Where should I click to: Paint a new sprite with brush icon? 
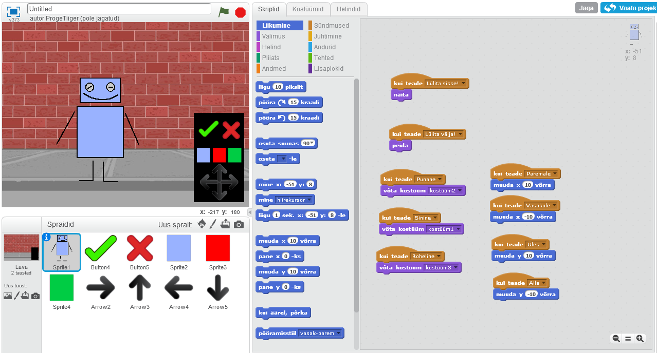tap(213, 224)
